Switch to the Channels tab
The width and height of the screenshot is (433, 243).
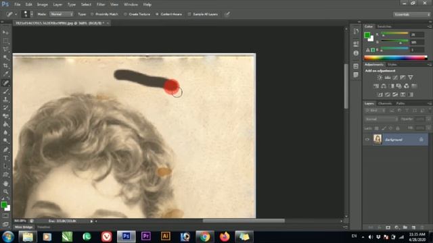click(385, 103)
